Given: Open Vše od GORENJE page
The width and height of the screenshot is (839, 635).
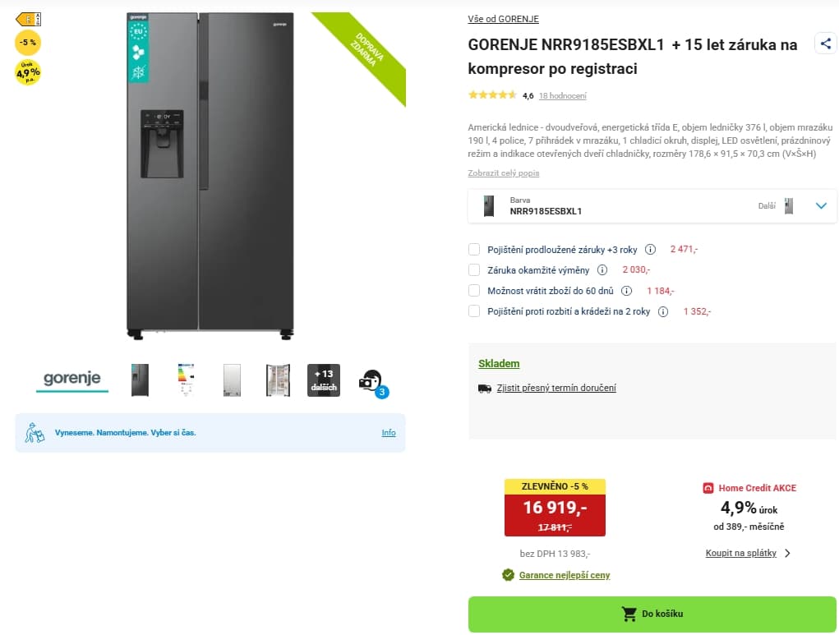Looking at the screenshot, I should (502, 18).
